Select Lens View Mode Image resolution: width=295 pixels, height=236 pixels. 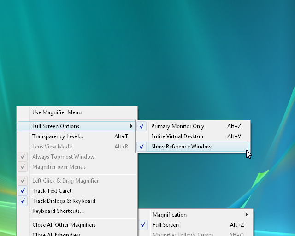click(x=52, y=147)
